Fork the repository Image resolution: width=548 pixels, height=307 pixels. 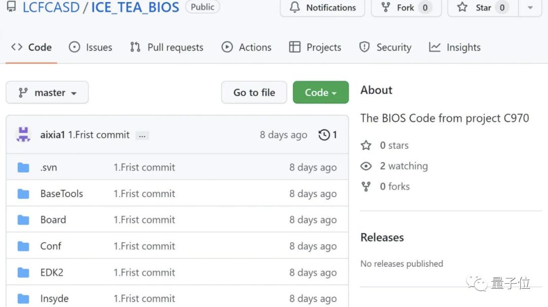pyautogui.click(x=406, y=8)
